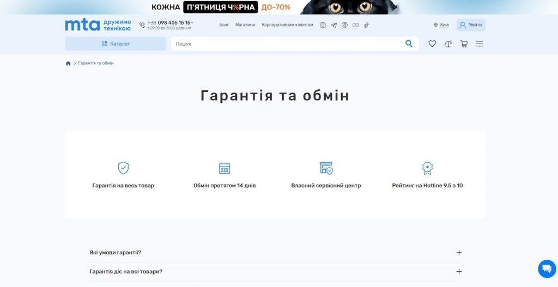This screenshot has width=558, height=287.
Task: Open the Магазини link
Action: (245, 25)
